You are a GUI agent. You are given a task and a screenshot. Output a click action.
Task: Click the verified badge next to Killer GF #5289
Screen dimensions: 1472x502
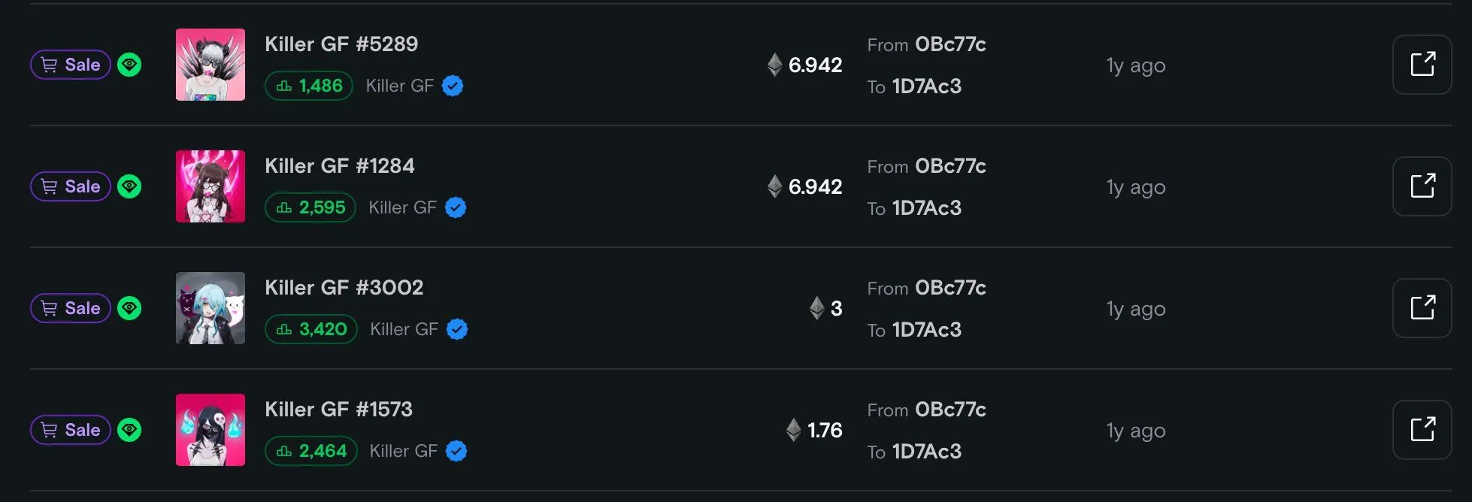452,86
